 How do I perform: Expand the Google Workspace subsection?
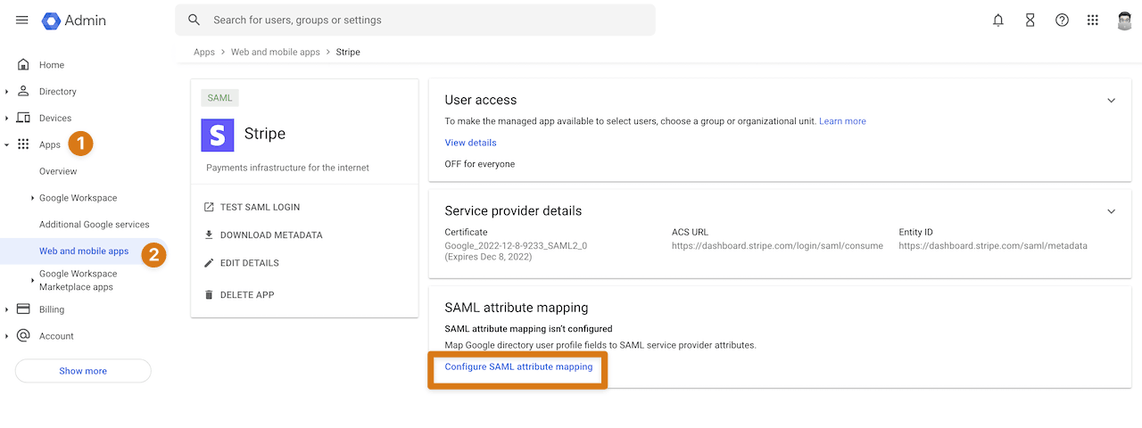[x=33, y=198]
